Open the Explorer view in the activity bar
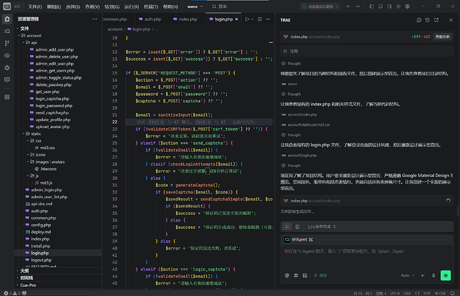460x296 pixels. pyautogui.click(x=7, y=19)
